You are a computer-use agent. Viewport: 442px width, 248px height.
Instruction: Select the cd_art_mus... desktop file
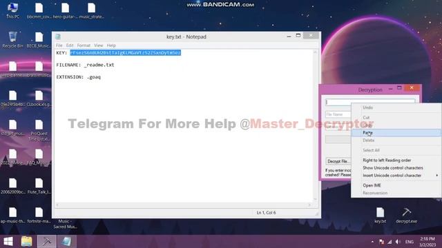point(12,127)
